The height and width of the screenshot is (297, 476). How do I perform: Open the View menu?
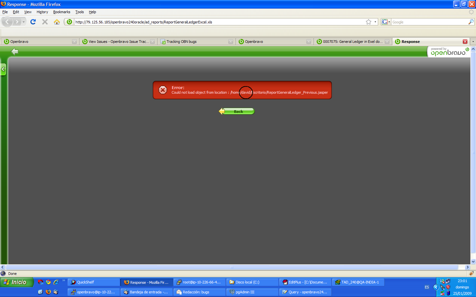[28, 12]
